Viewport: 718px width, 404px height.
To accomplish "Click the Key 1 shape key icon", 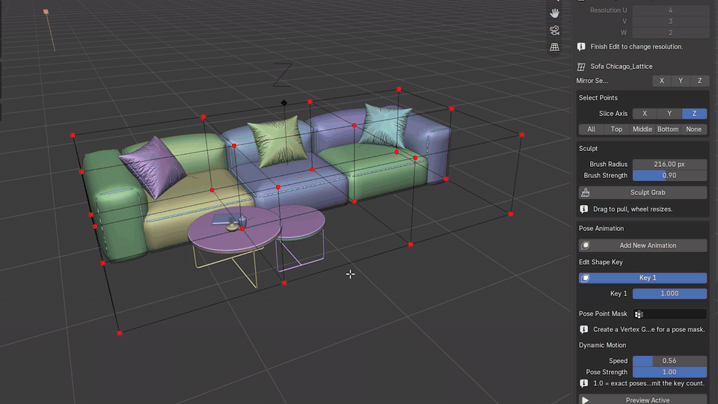I will pos(585,278).
